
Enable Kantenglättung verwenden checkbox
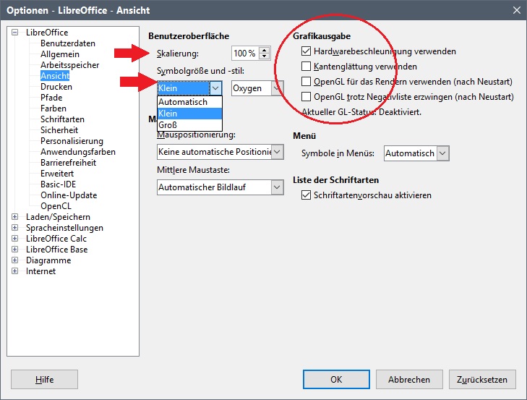(306, 67)
